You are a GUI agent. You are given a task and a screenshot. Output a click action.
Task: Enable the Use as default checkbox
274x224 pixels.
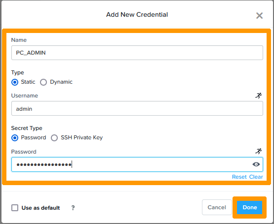(15, 208)
